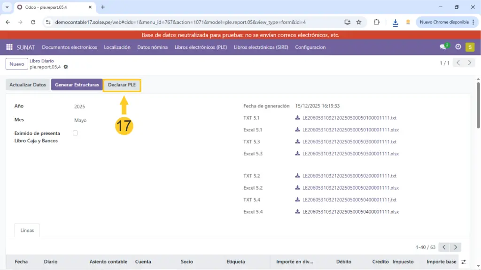
Task: Toggle Eximido de presenta Libro Caja checkbox
Action: tap(75, 133)
